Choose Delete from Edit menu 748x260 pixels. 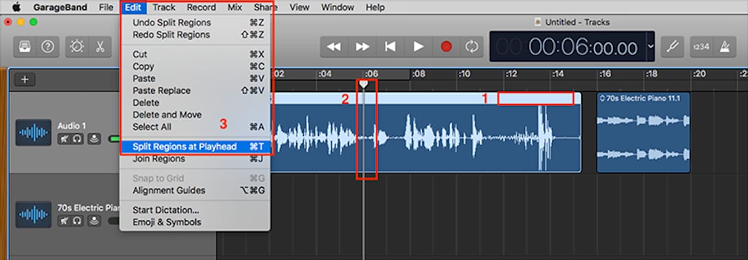[195, 103]
